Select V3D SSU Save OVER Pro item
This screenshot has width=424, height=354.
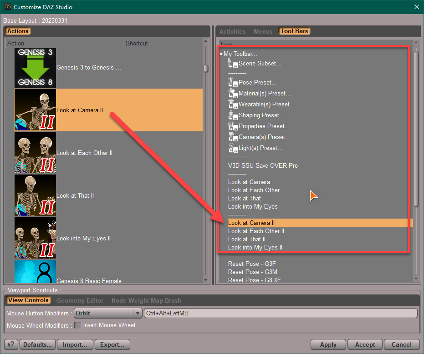click(x=263, y=166)
